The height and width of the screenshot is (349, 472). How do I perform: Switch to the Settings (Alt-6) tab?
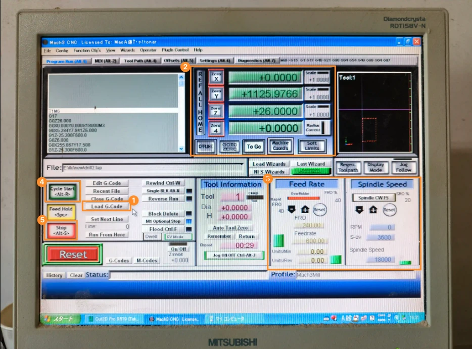click(215, 61)
